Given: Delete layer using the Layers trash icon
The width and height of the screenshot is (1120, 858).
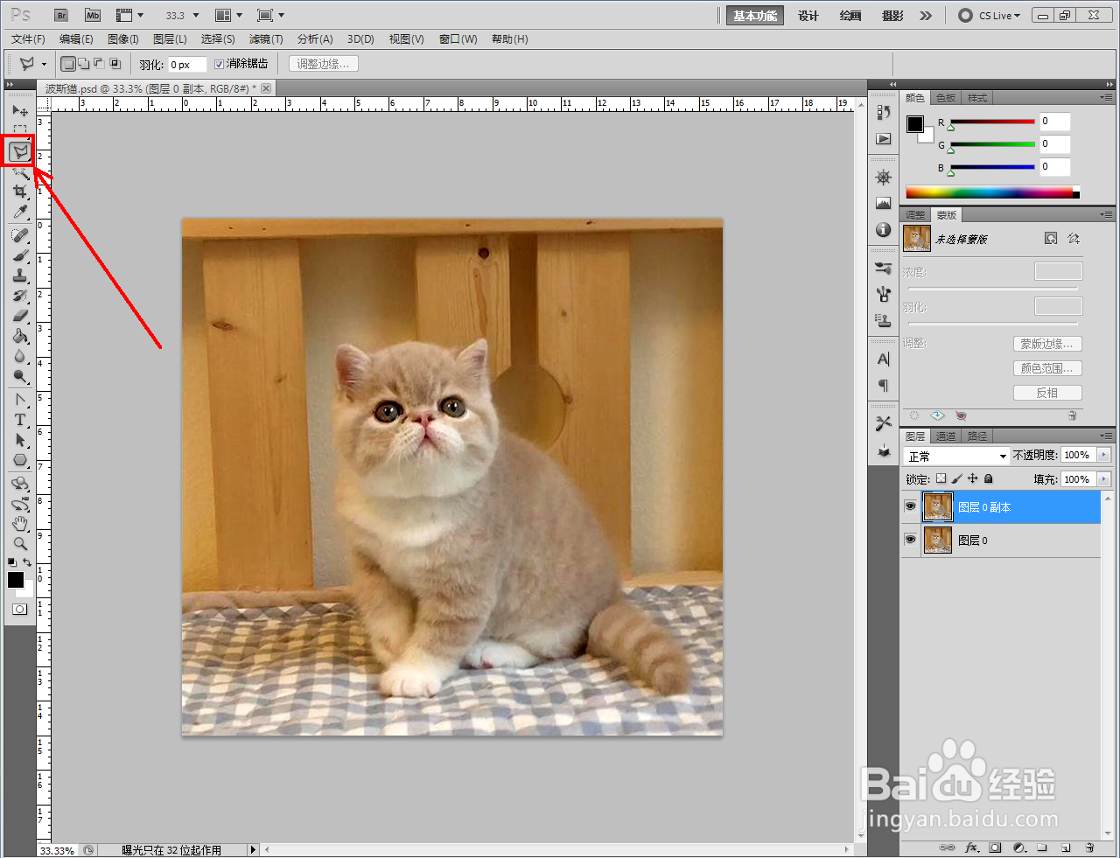Looking at the screenshot, I should [1089, 848].
